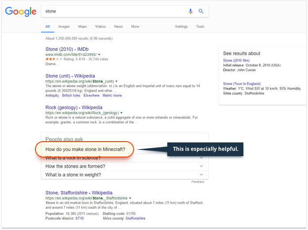
Task: Click the Feedback link
Action: tap(198, 182)
